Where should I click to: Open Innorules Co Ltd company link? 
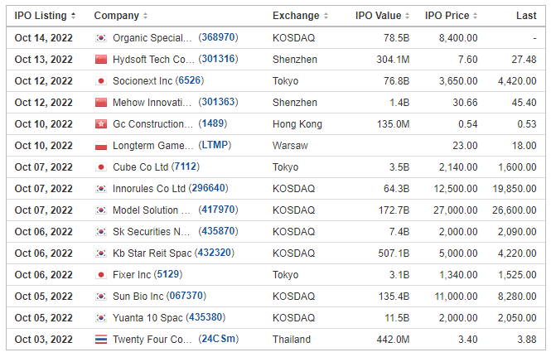149,188
